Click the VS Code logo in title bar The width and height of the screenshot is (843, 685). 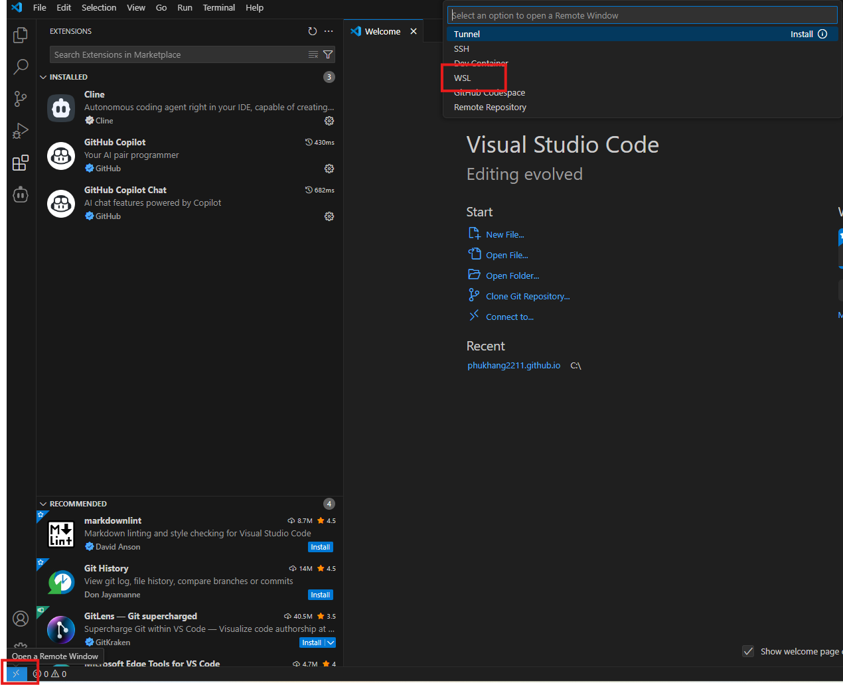point(17,7)
